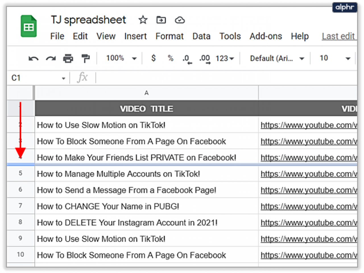Open the Move to folder icon
Viewport: 364px width, 273px height.
pos(161,20)
